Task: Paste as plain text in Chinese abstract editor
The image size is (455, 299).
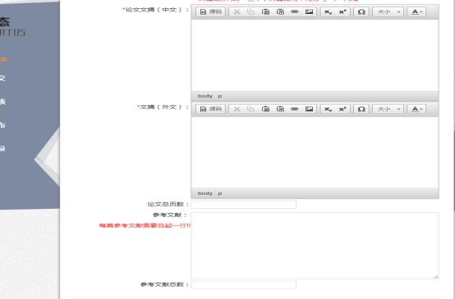Action: click(x=280, y=11)
